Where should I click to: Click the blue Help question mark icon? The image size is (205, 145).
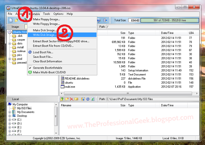click(99, 20)
